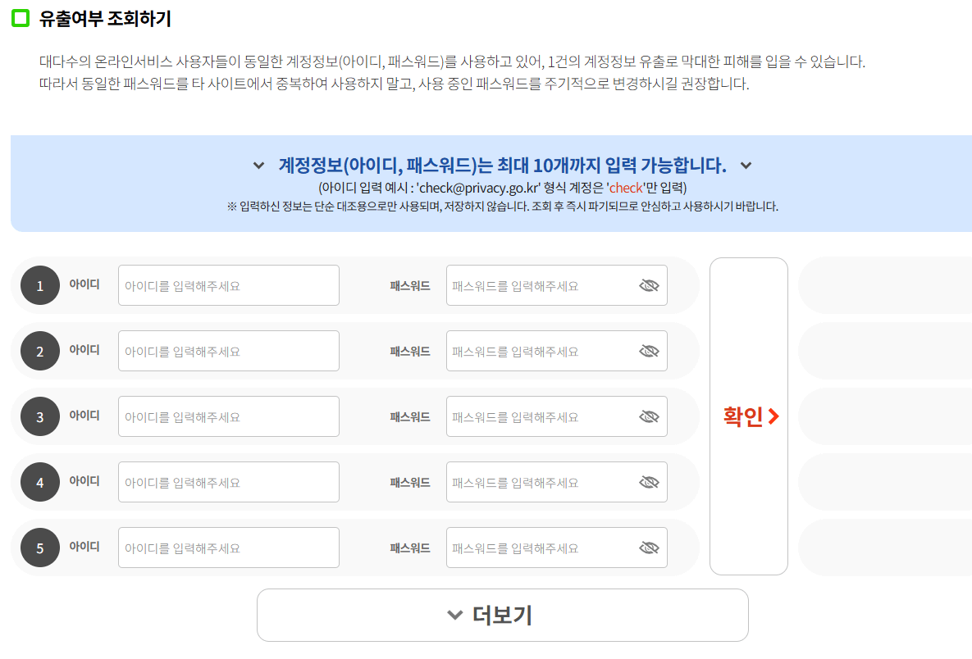Click green square icon beside 유출여부 조회하기
This screenshot has width=972, height=659.
pos(21,18)
